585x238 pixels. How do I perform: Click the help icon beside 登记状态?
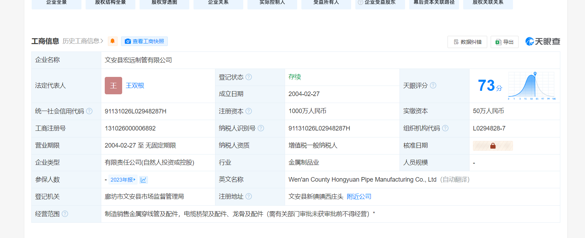point(248,77)
